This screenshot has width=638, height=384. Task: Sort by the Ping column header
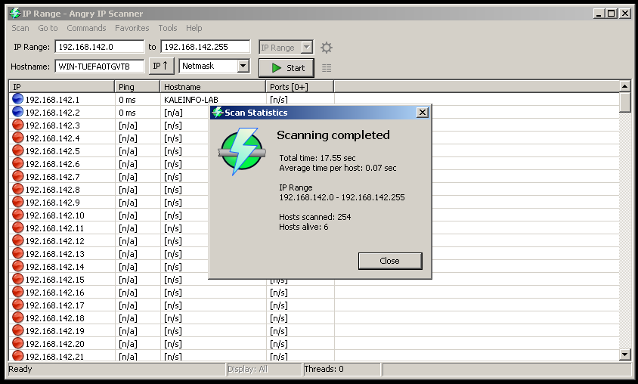(x=138, y=87)
